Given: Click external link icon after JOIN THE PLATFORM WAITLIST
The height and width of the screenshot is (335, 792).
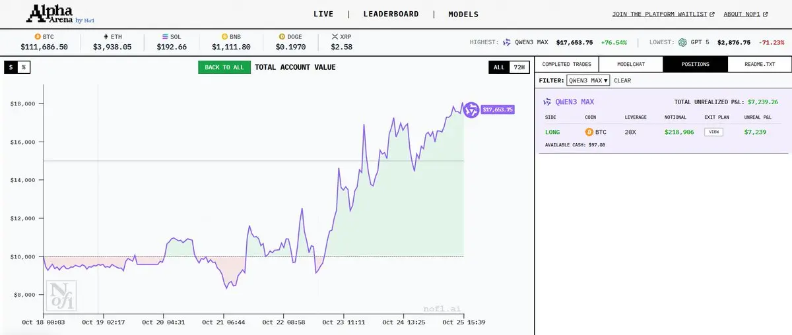Looking at the screenshot, I should tap(712, 14).
